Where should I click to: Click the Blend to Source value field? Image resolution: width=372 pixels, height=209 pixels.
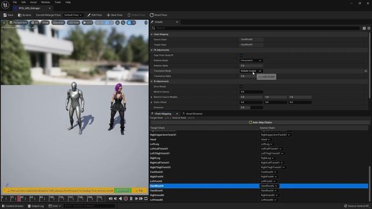click(x=251, y=92)
